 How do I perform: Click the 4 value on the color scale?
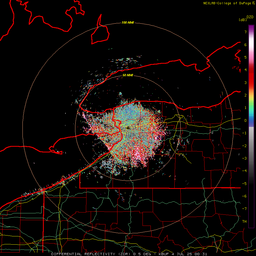coord(245,70)
